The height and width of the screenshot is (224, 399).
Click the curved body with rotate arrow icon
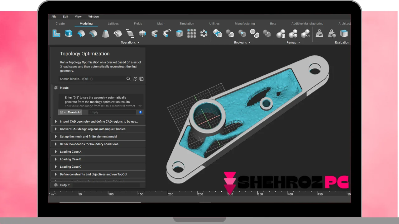point(167,33)
